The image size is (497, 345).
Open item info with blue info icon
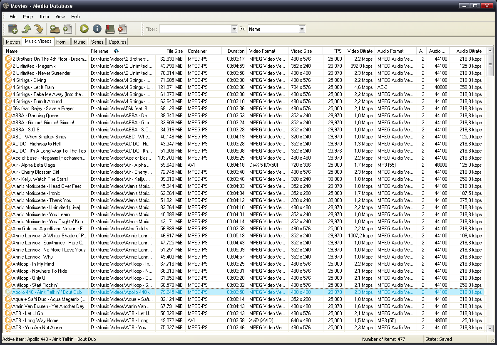pyautogui.click(x=97, y=29)
